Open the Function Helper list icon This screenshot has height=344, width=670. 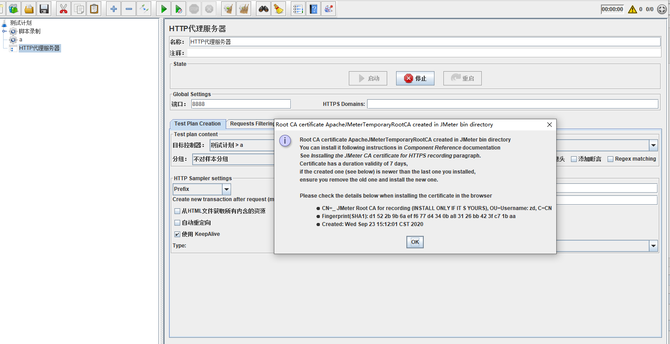point(298,8)
